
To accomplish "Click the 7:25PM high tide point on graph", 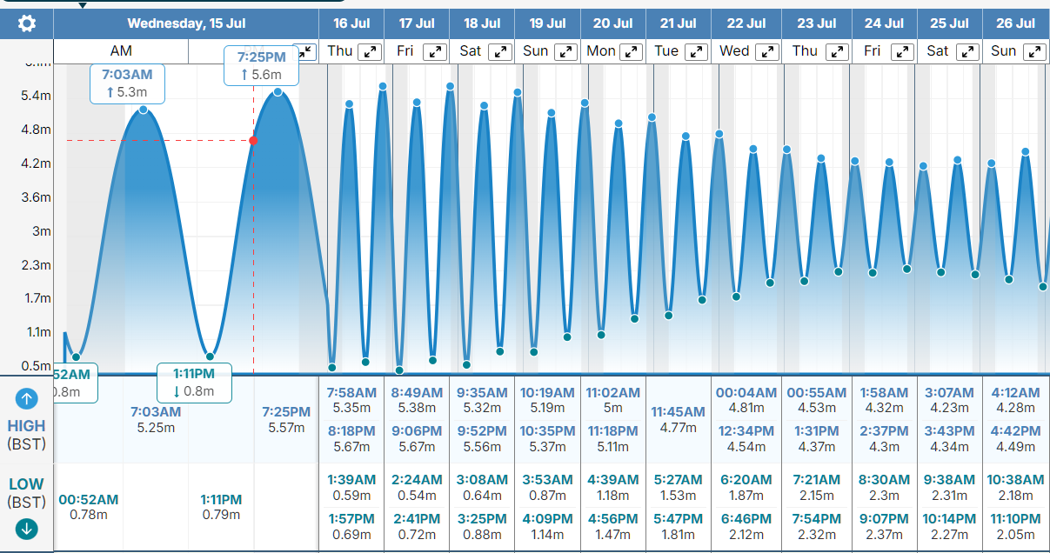I will [x=278, y=91].
